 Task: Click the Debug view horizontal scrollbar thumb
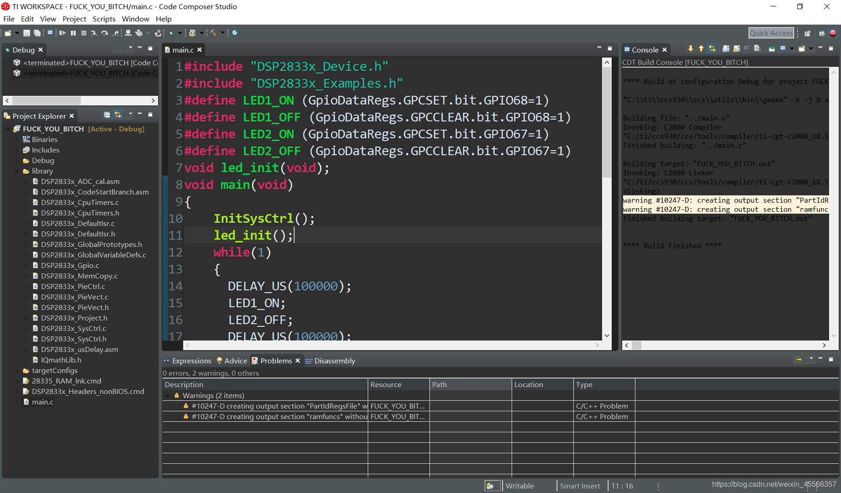pyautogui.click(x=47, y=100)
